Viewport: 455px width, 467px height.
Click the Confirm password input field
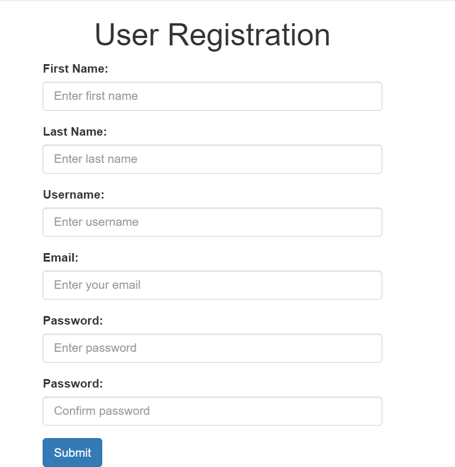tap(212, 411)
